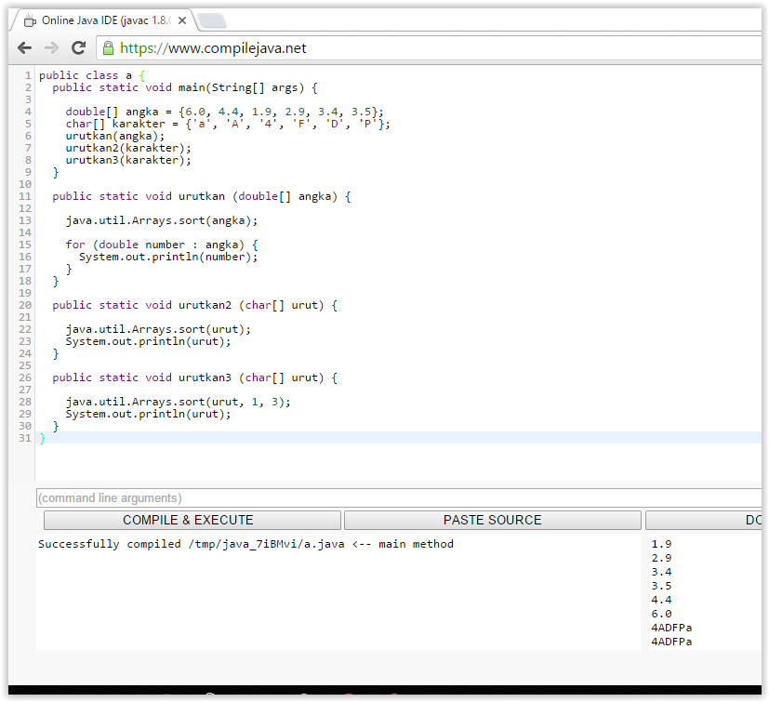Viewport: 769px width, 702px height.
Task: Close the Online Java IDE tab
Action: [182, 20]
